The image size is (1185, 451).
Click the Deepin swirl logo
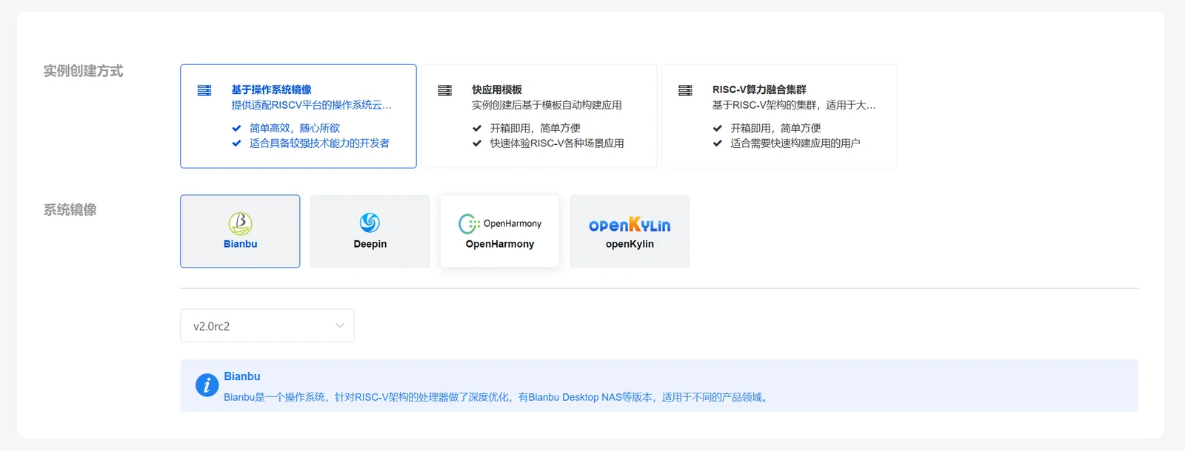[x=370, y=223]
